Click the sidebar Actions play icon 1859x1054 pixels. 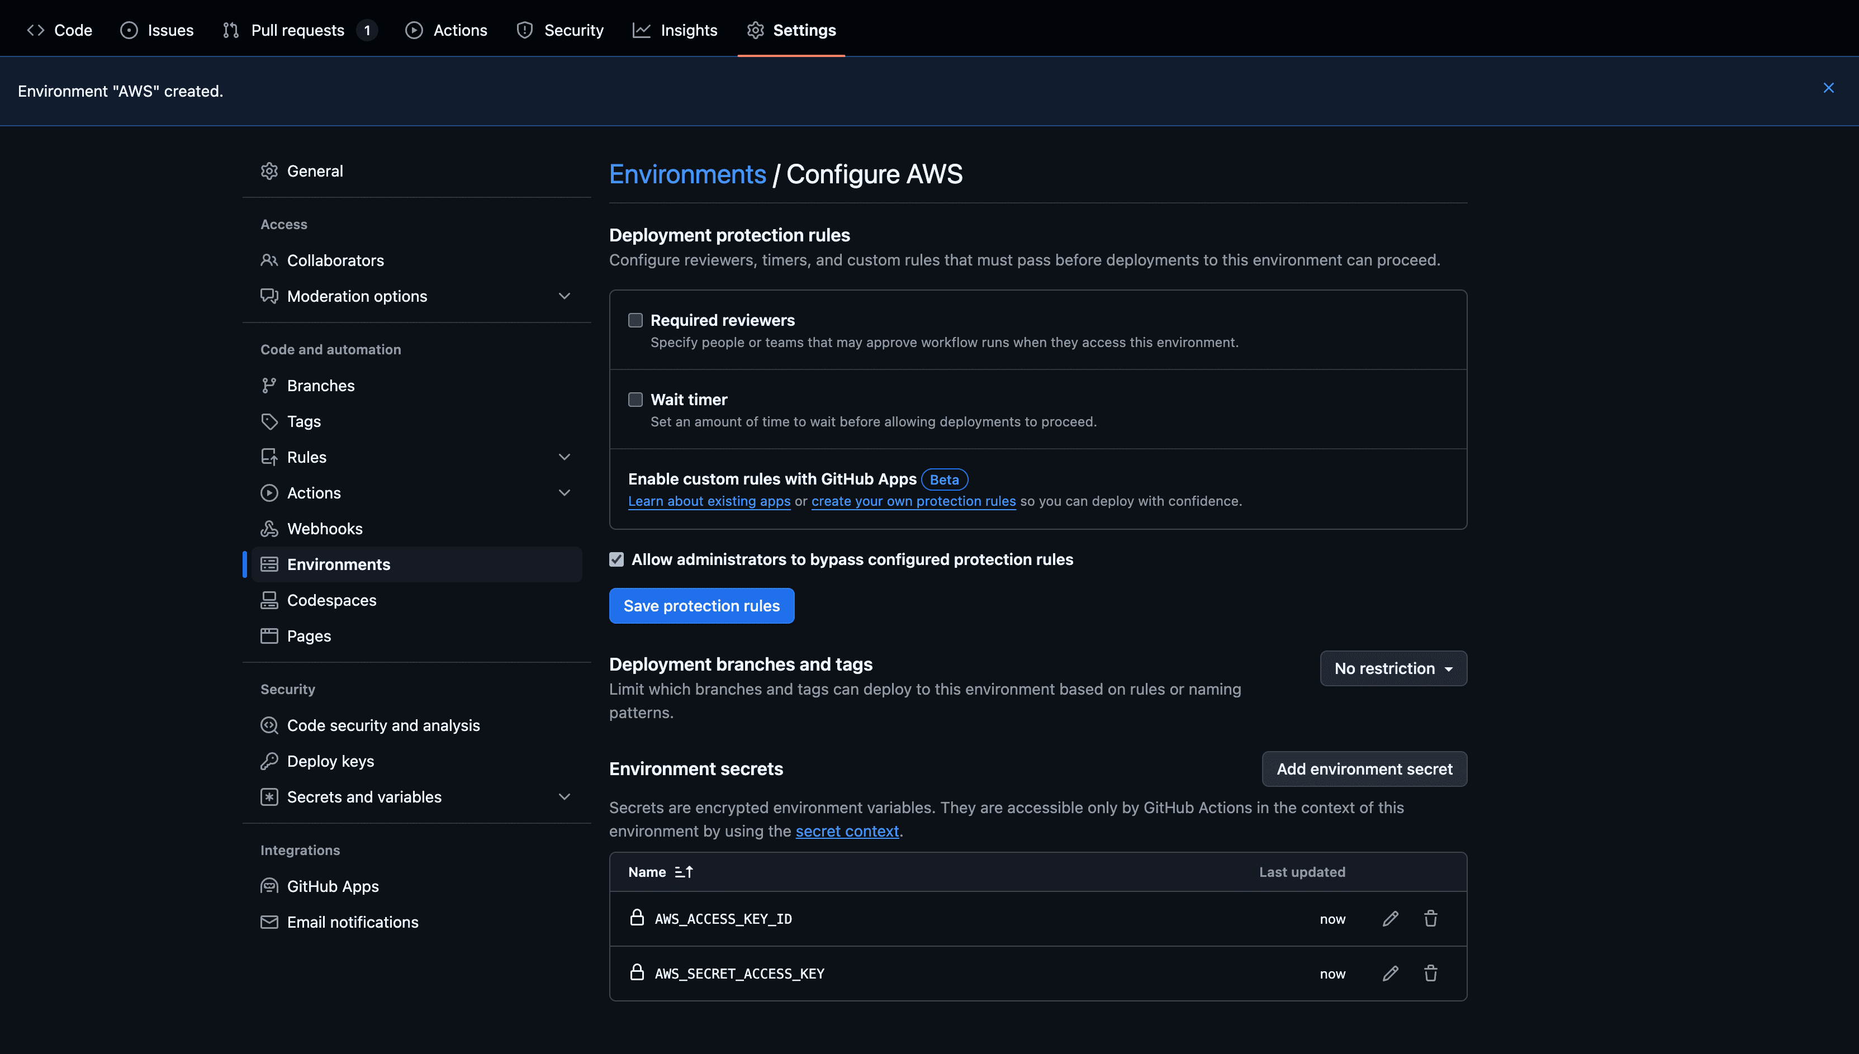click(269, 493)
